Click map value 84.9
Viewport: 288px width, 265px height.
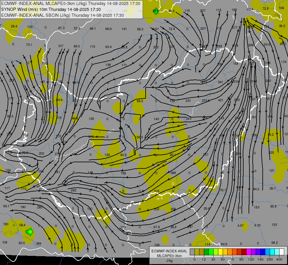224,244
